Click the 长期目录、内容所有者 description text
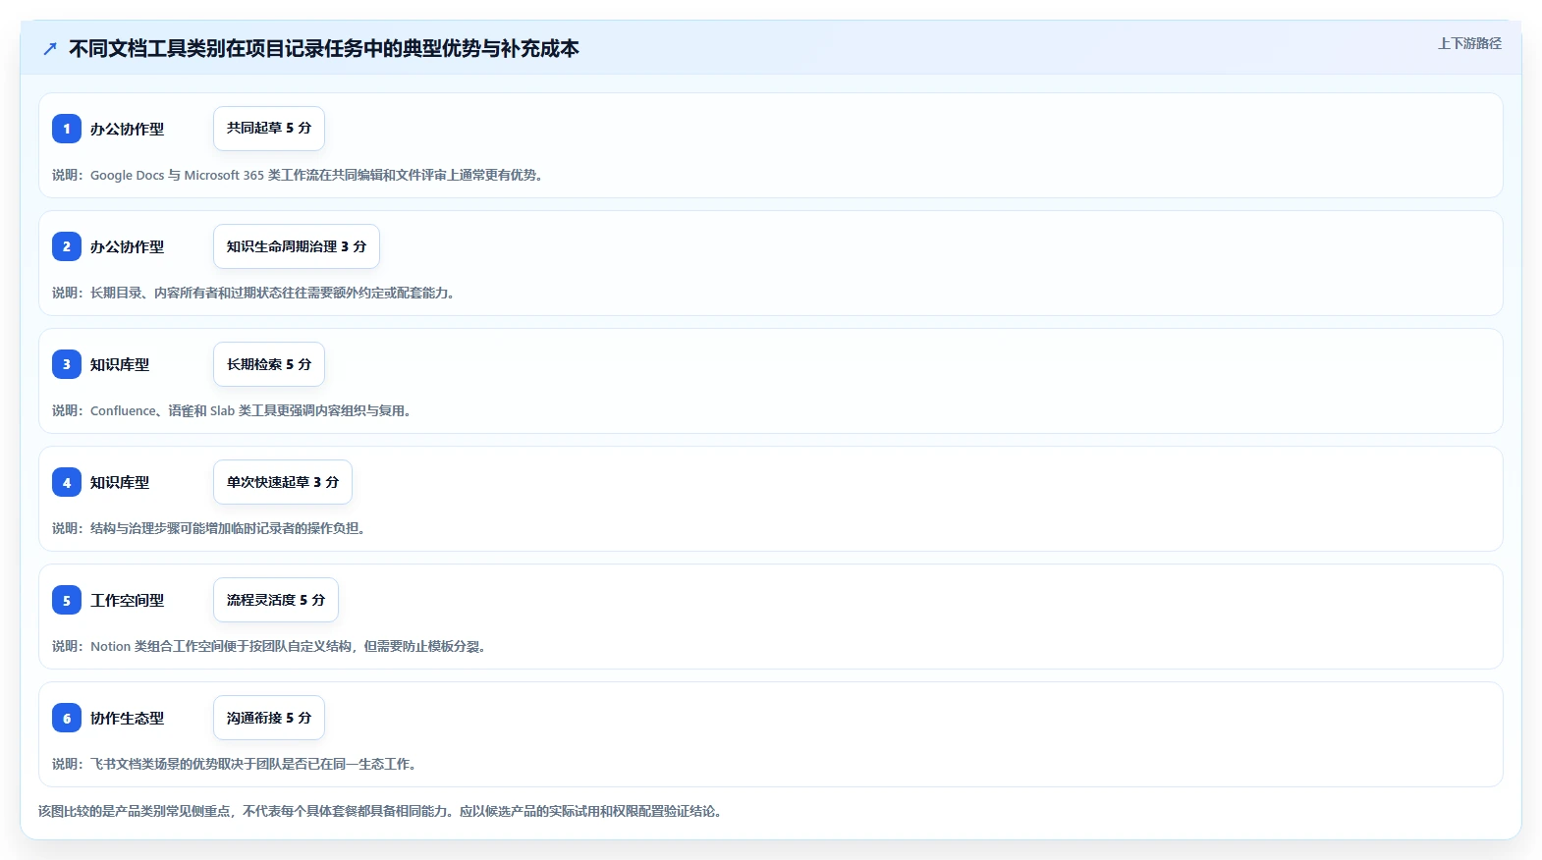Screen dimensions: 1542x860 [254, 293]
